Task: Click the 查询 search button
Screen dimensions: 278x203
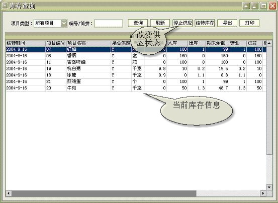Action: click(x=138, y=23)
